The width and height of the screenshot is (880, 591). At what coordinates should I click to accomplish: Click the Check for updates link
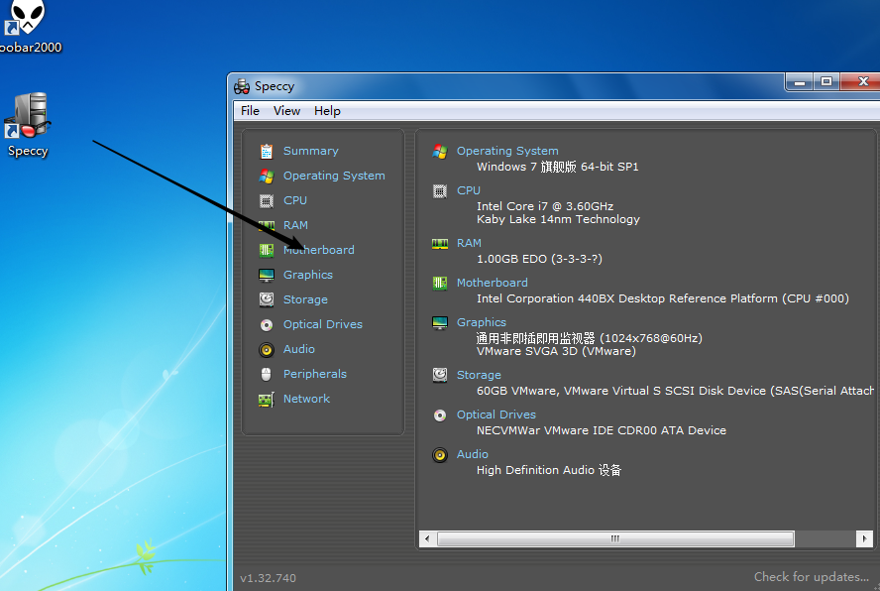[x=811, y=577]
